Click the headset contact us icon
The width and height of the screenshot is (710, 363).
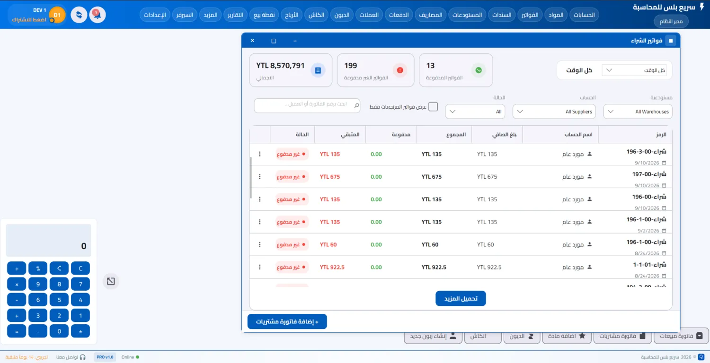(83, 357)
